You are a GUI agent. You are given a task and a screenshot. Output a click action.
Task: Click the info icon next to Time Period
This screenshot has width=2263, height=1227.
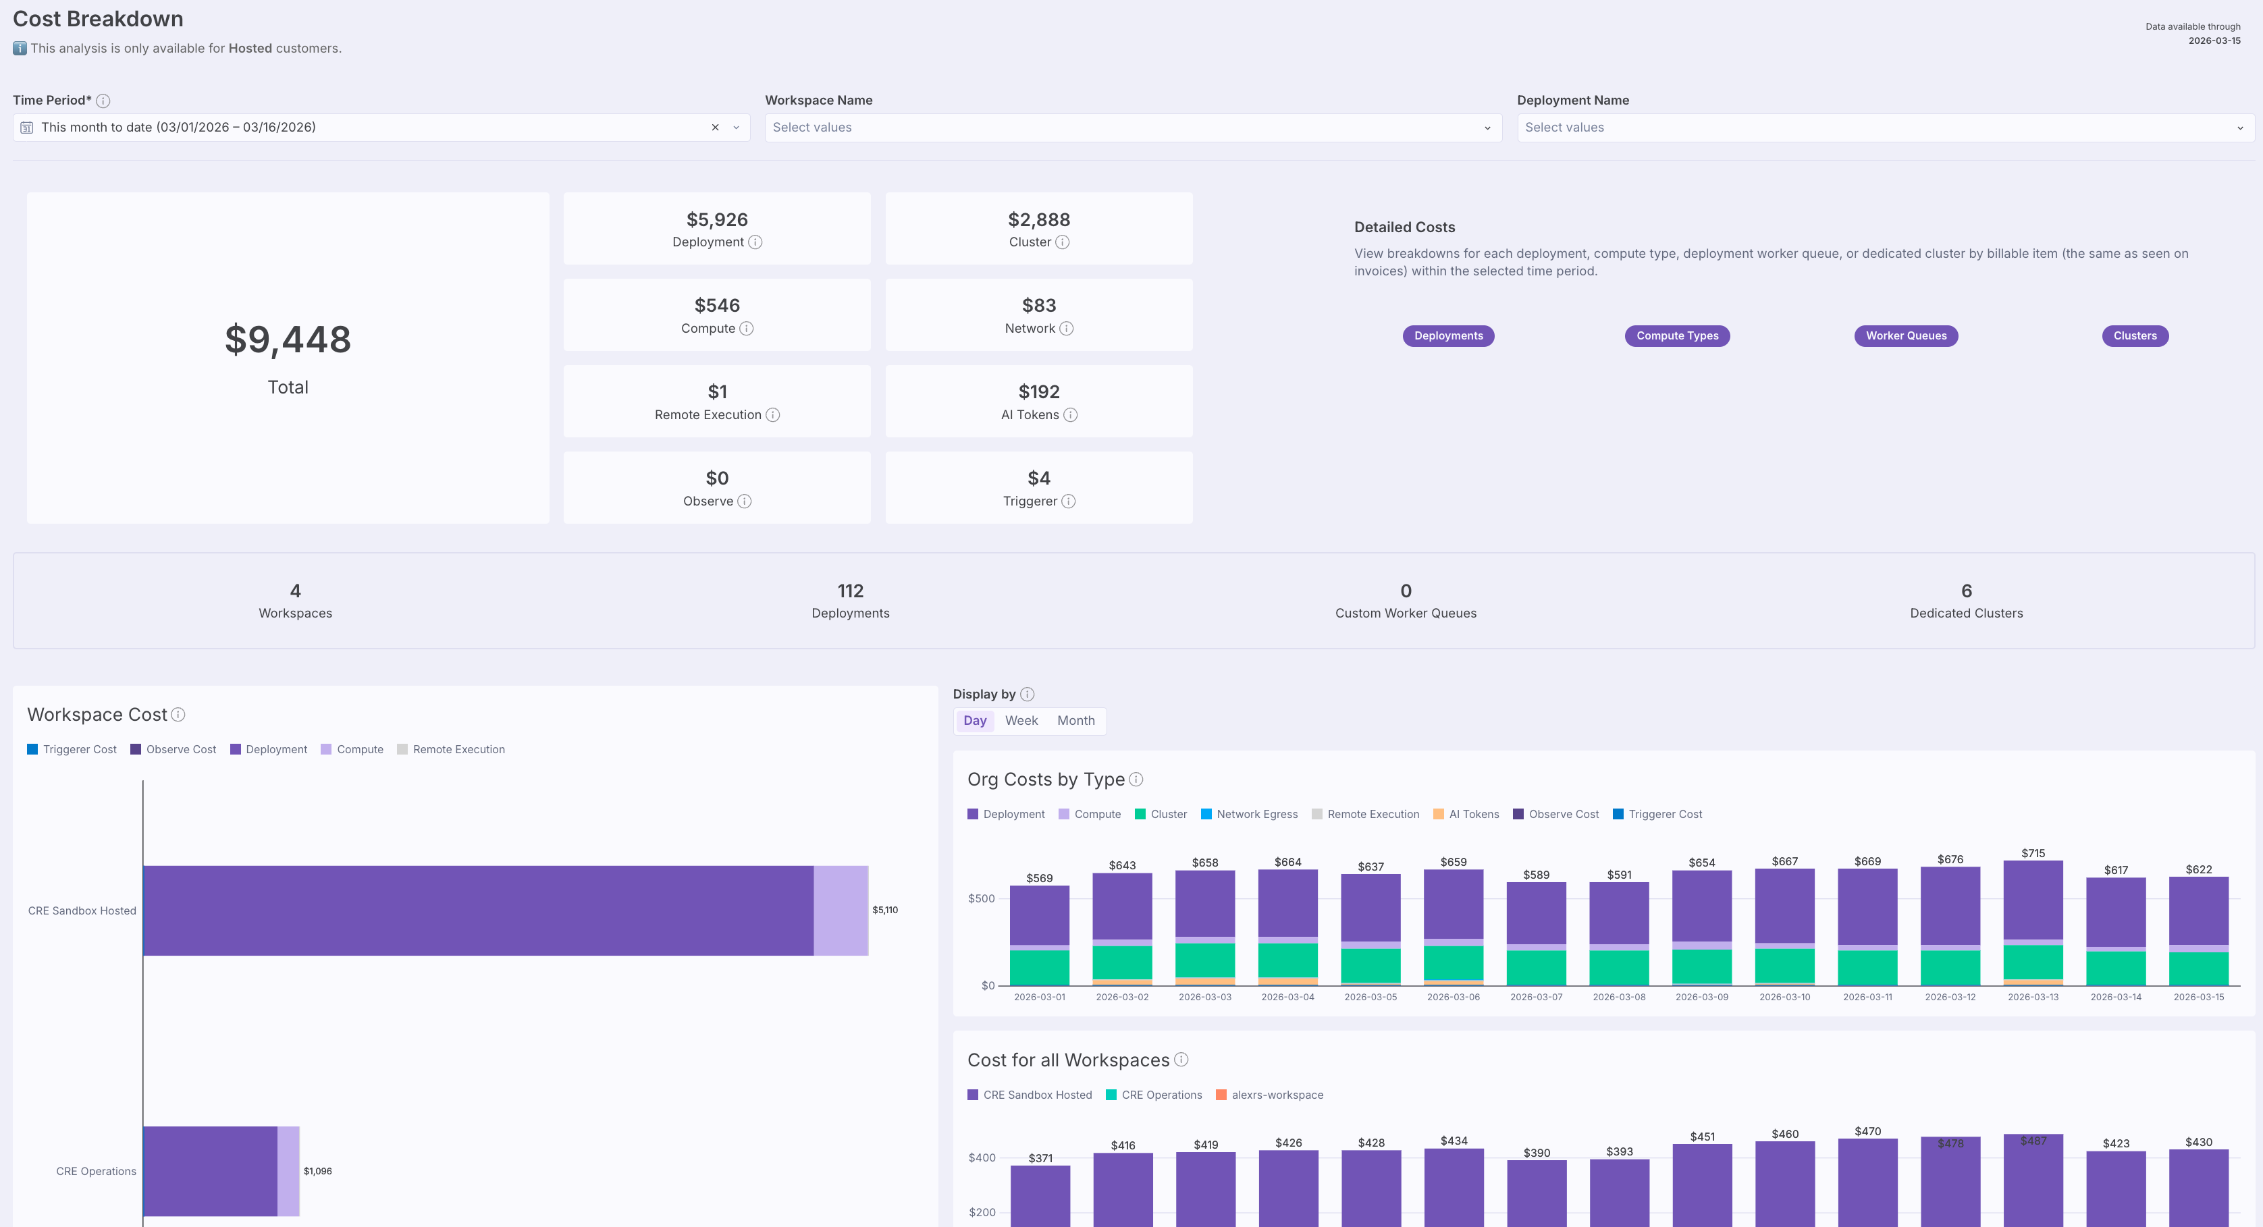click(x=103, y=101)
